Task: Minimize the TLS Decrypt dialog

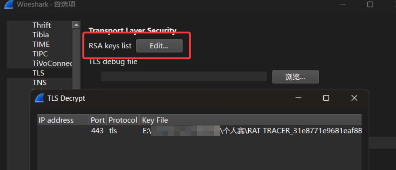Action: [x=298, y=98]
